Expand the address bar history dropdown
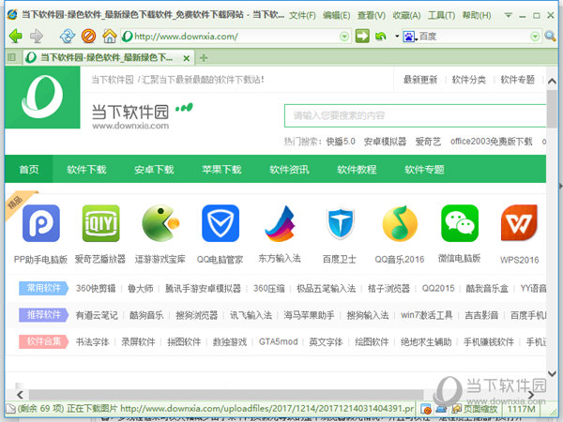Image resolution: width=563 pixels, height=422 pixels. point(344,37)
